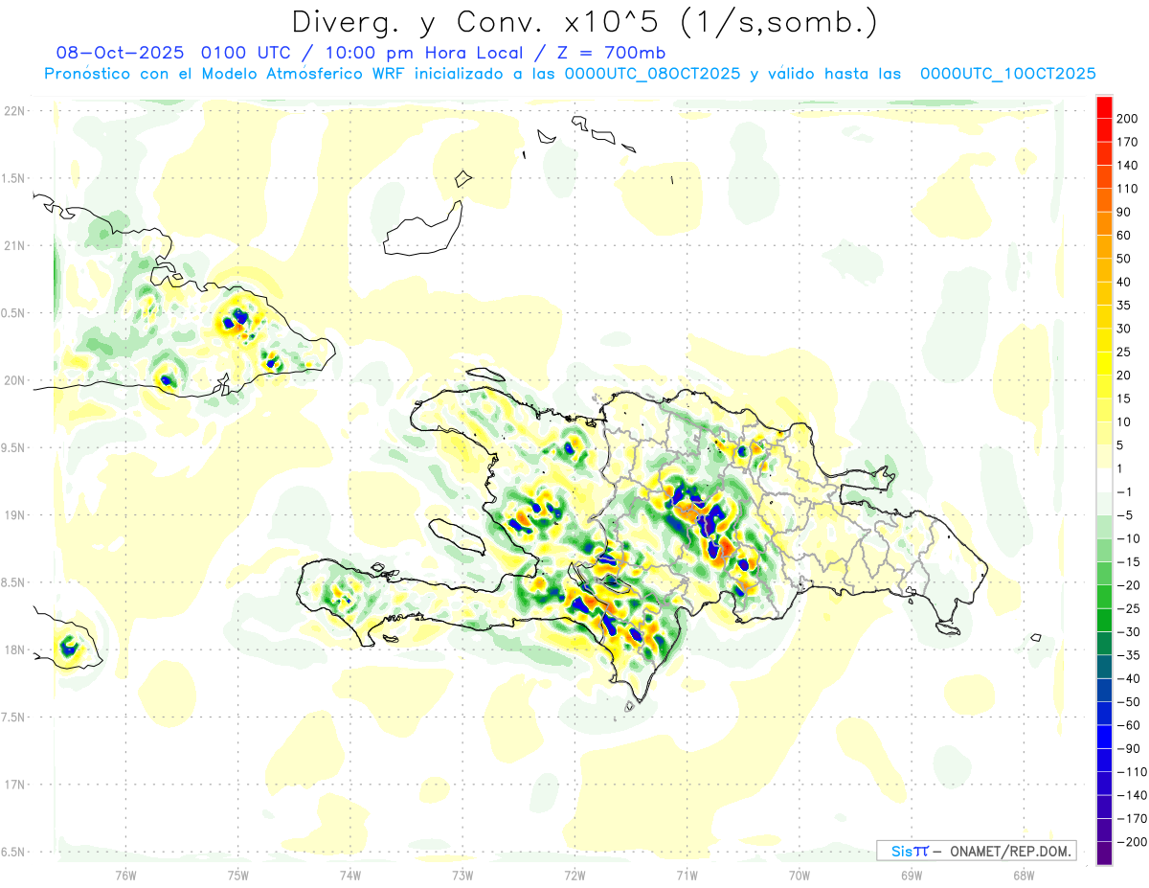Click the red swatch above the 200 label
This screenshot has height=888, width=1149.
[1104, 107]
